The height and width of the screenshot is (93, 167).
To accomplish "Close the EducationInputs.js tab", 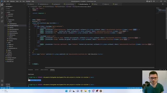I will (x=90, y=4).
